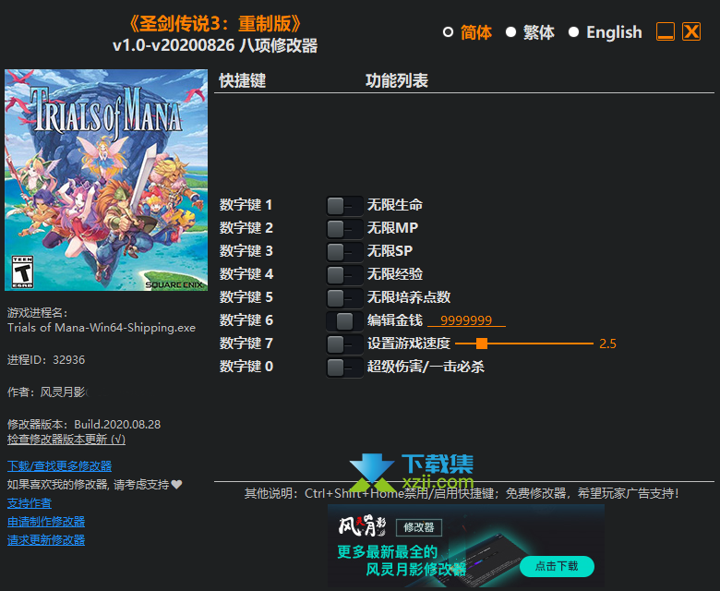The image size is (720, 591).
Task: Toggle 编辑金钱 switch
Action: coord(344,321)
